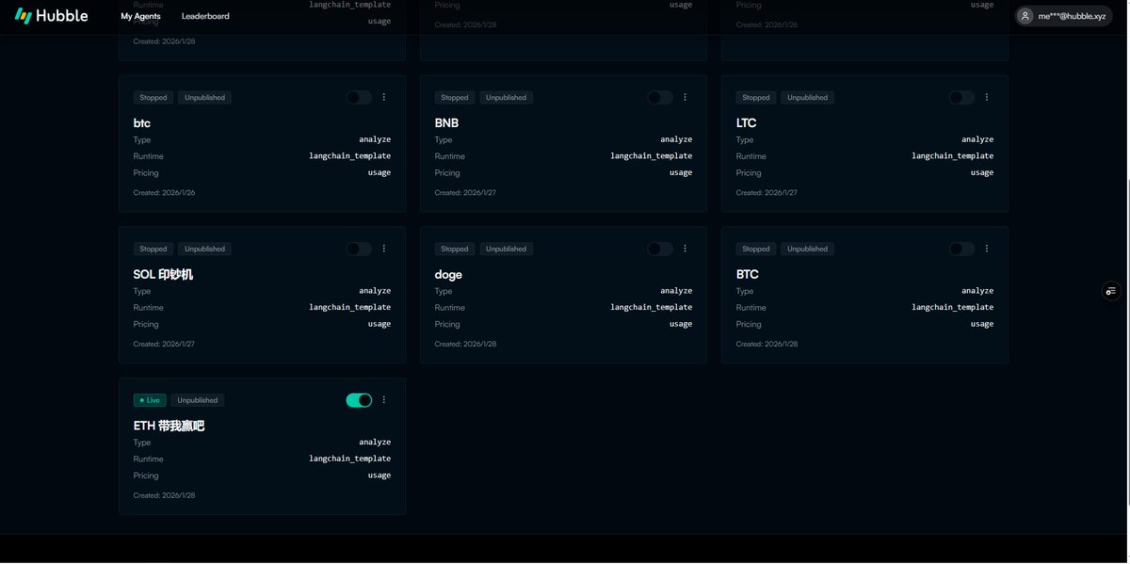Click langchain_template value on LTC card
Viewport: 1130px width, 564px height.
point(952,156)
